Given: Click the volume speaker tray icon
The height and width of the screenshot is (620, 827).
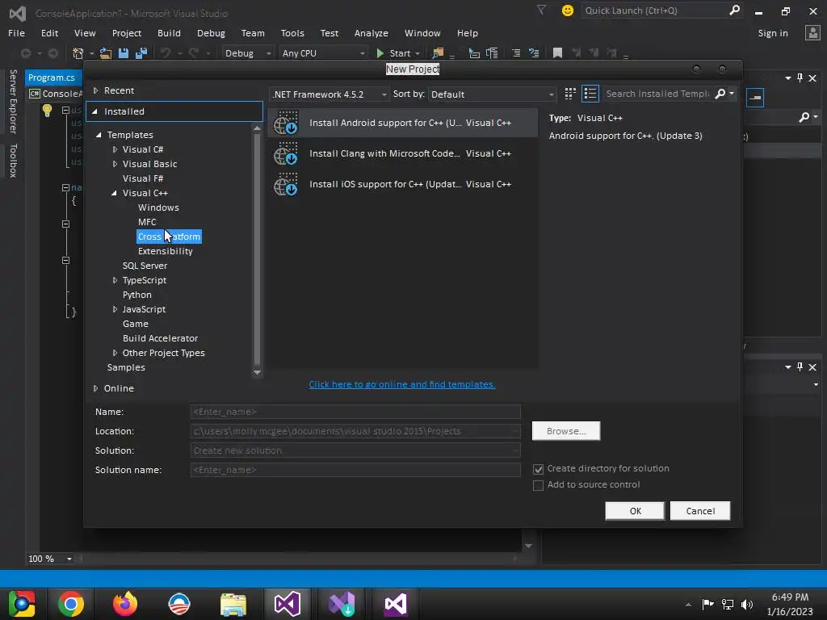Looking at the screenshot, I should [747, 604].
